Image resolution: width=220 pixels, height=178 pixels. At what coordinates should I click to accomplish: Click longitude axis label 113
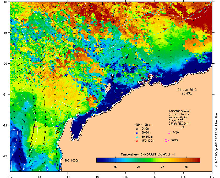39,176
